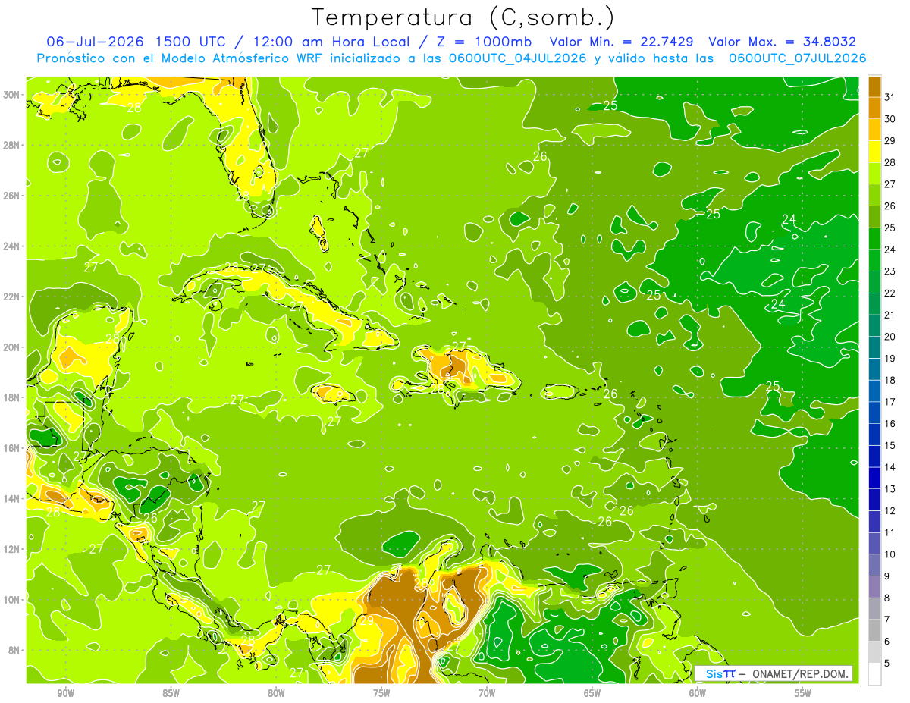Click the color bar label "19"
910x703 pixels.
click(x=890, y=359)
